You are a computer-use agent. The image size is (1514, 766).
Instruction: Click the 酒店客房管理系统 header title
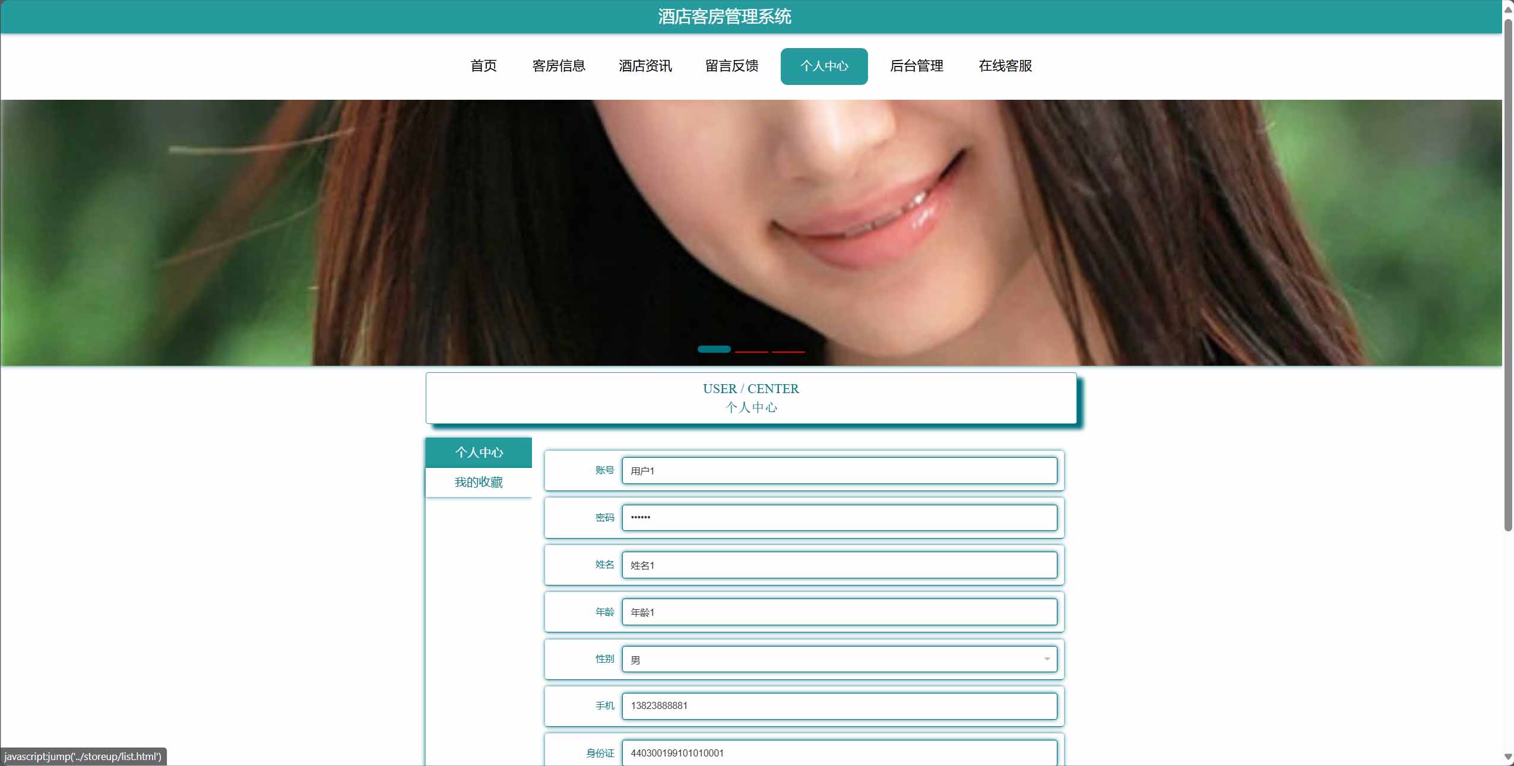click(x=724, y=17)
